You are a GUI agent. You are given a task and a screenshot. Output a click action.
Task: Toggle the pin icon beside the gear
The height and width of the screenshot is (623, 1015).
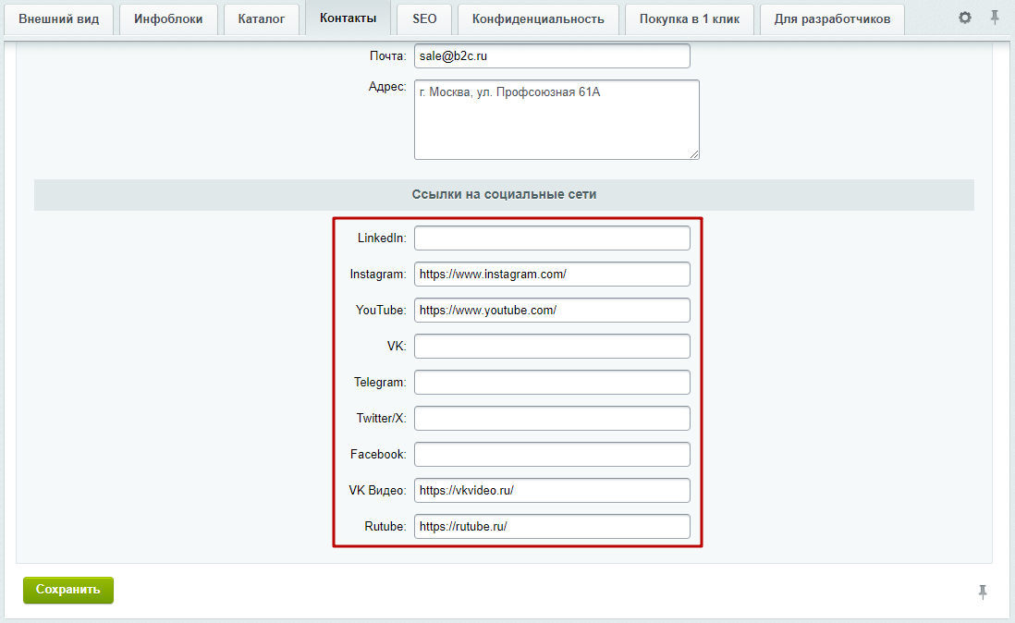995,18
